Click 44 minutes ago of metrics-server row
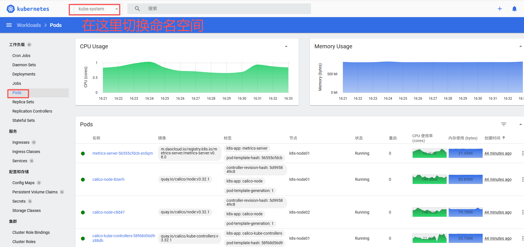524x247 pixels. tap(498, 153)
